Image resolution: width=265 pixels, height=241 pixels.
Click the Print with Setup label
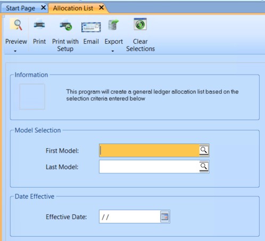click(x=65, y=45)
